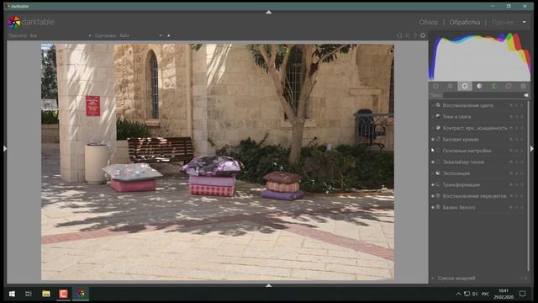Click the help question mark icon
The width and height of the screenshot is (538, 303).
414,35
